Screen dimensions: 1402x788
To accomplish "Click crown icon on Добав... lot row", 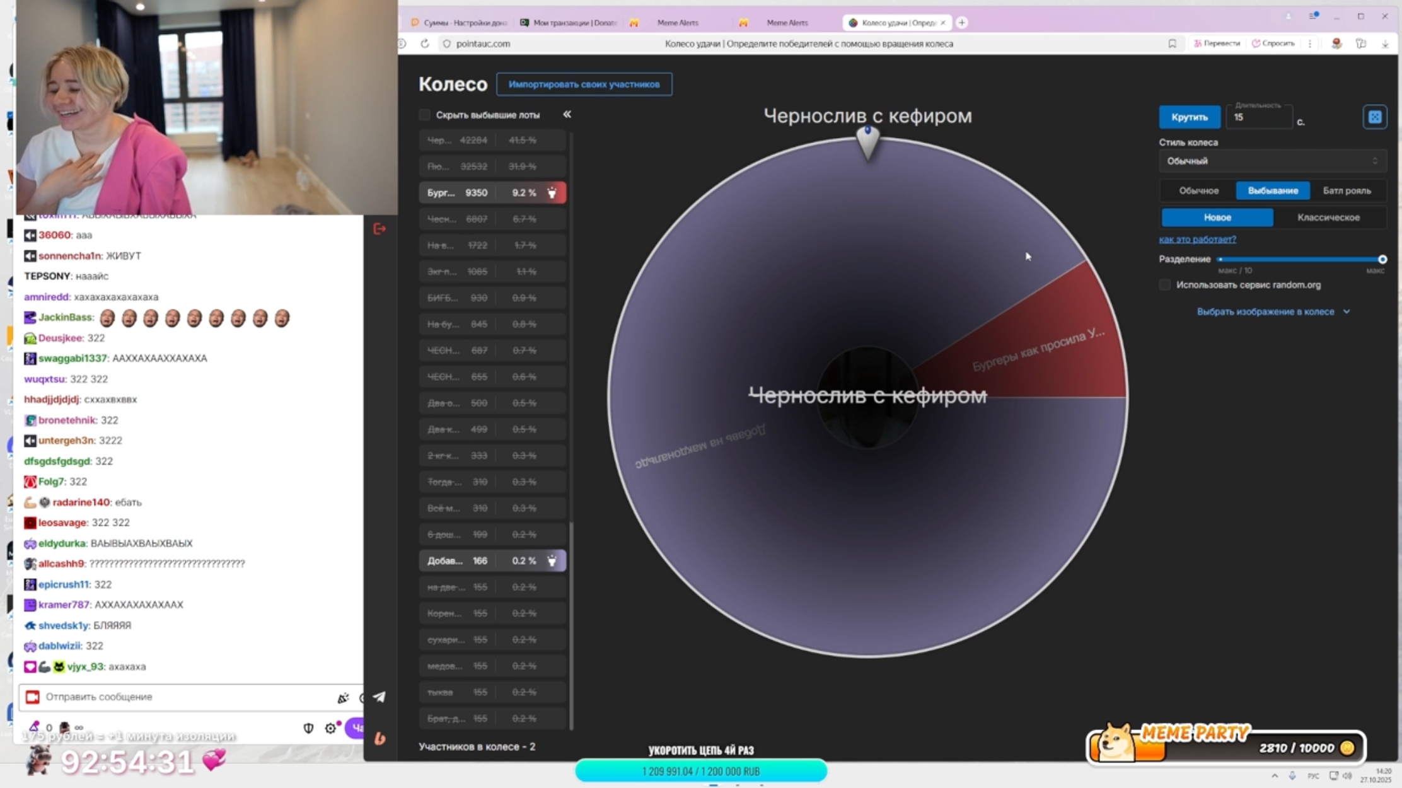I will pyautogui.click(x=552, y=560).
